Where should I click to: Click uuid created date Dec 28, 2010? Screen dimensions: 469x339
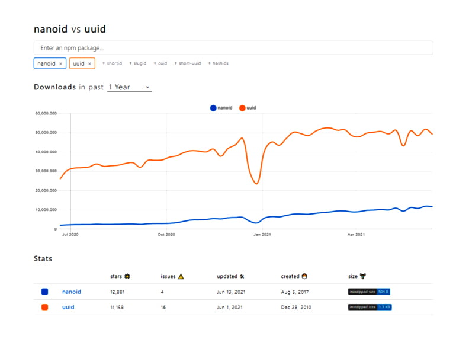click(x=296, y=308)
